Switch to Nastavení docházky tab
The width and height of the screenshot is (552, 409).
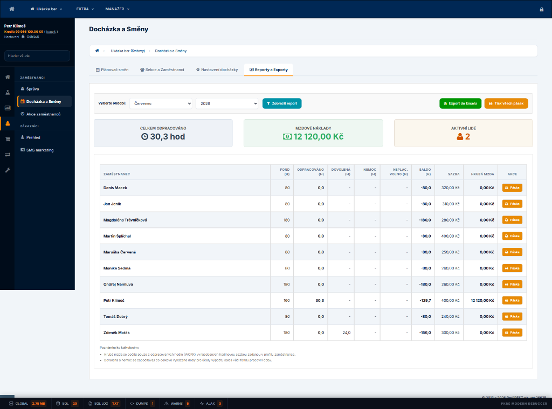point(217,70)
